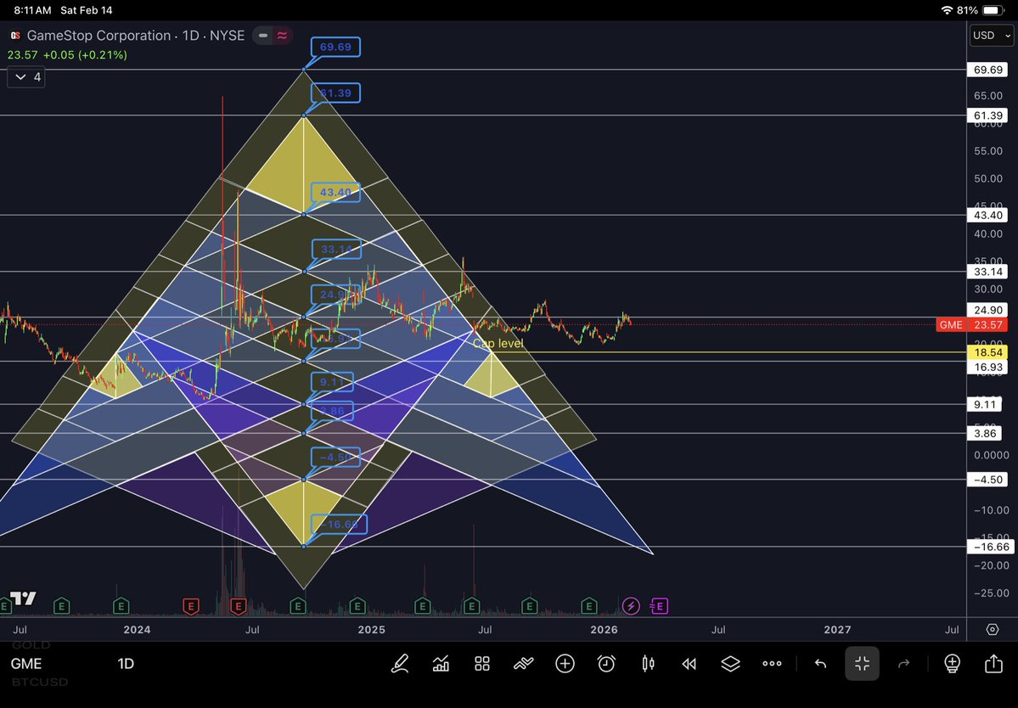Tap the Wi-Fi status icon
Image resolution: width=1018 pixels, height=708 pixels.
click(948, 10)
